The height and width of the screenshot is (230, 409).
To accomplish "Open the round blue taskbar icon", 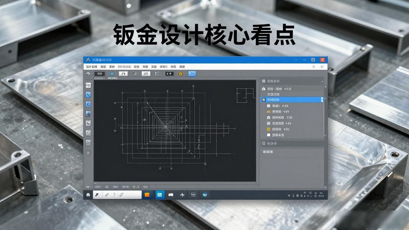I will [x=205, y=195].
